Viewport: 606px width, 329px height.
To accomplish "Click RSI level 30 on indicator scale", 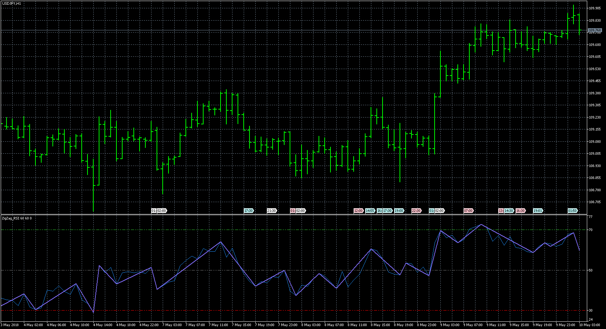I will [590, 311].
